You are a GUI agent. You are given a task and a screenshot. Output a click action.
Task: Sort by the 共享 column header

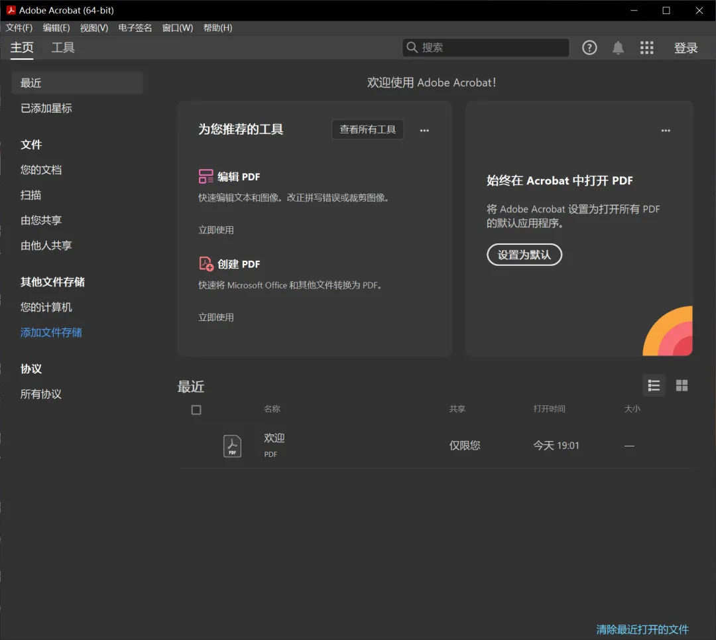click(x=457, y=409)
